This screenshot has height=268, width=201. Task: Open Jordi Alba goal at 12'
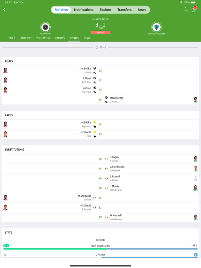coord(100,70)
